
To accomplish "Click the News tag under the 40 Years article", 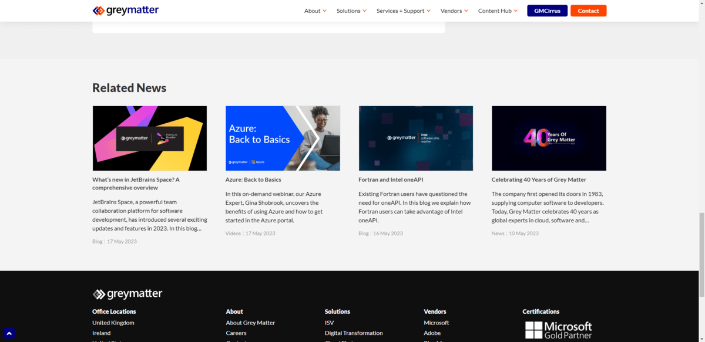I will 498,233.
